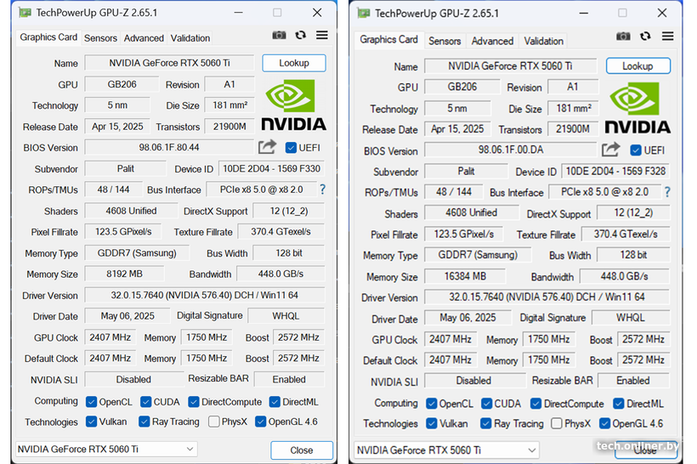
Task: Toggle DirectCompute checkbox in right window
Action: coord(535,404)
